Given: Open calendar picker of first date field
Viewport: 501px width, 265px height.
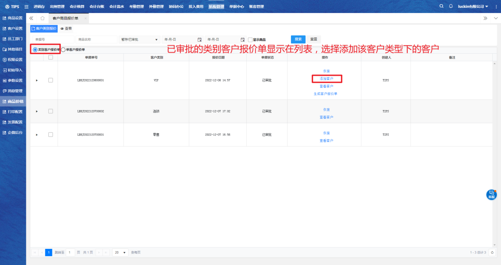Looking at the screenshot, I should click(x=199, y=40).
